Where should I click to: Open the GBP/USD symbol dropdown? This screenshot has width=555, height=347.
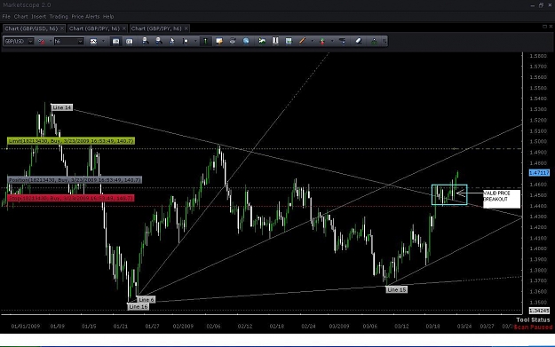tap(30, 42)
